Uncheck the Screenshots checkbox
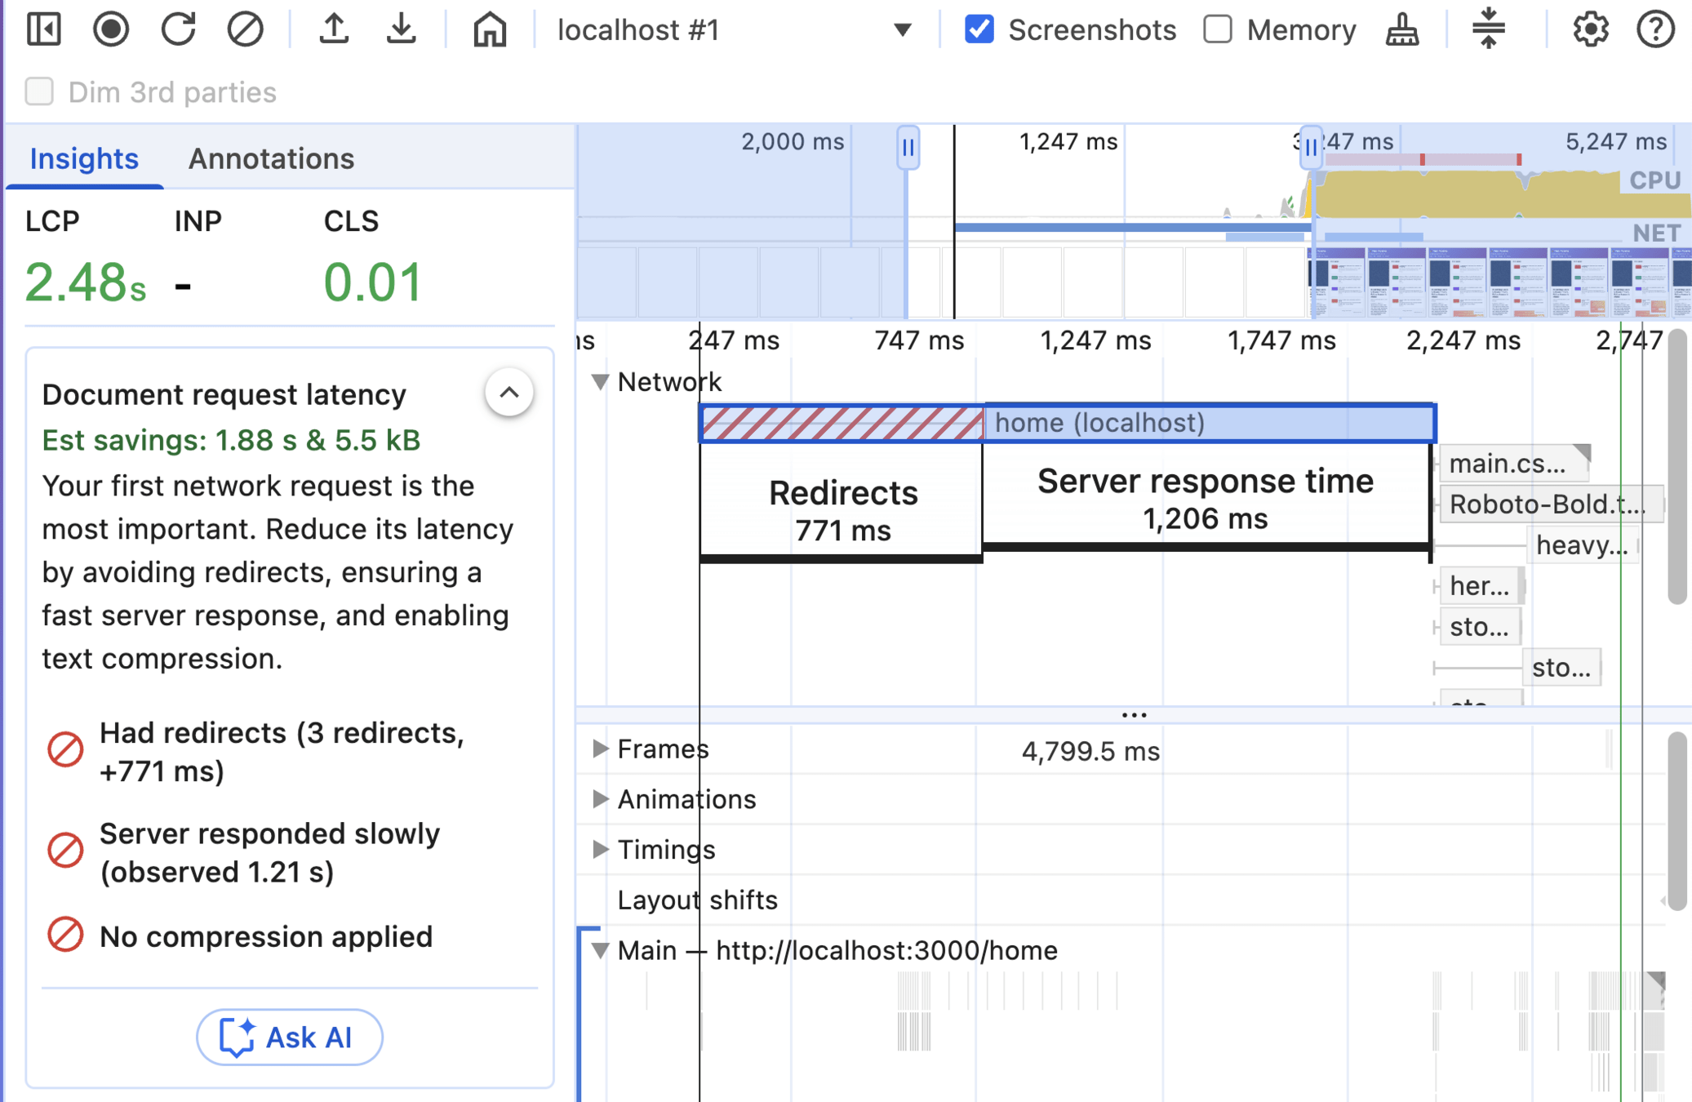Image resolution: width=1692 pixels, height=1102 pixels. [x=979, y=30]
